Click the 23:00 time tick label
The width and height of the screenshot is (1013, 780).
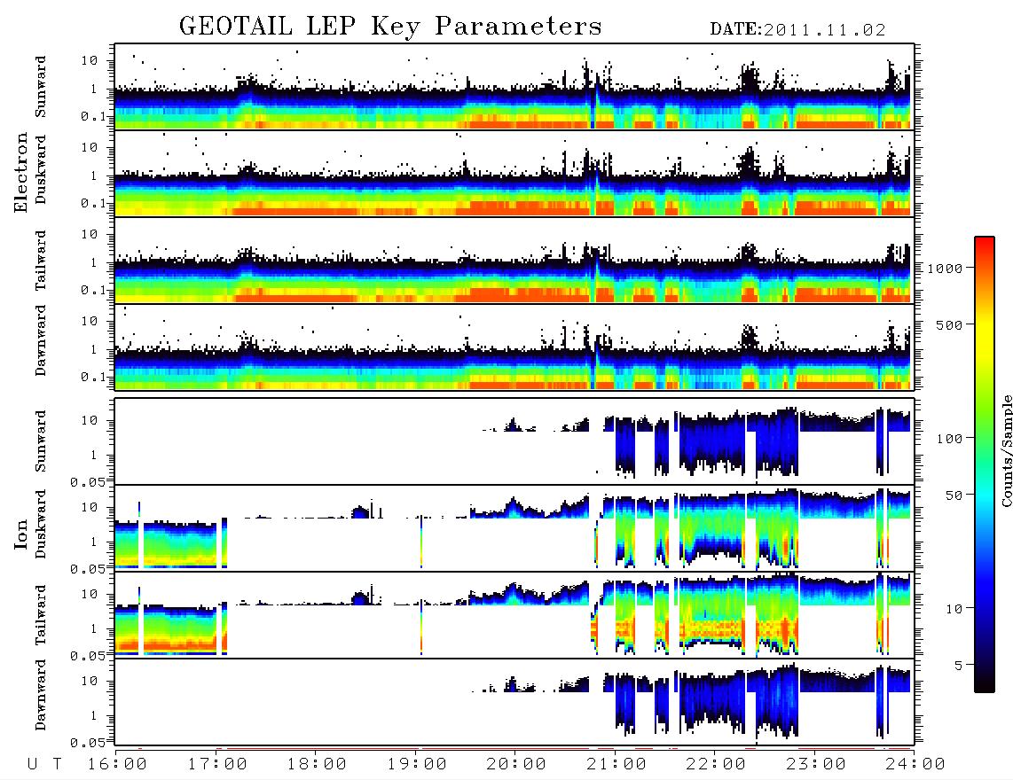817,765
